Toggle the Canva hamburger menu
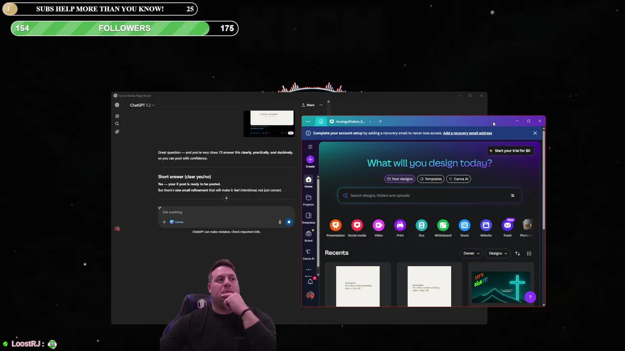625x351 pixels. click(x=310, y=147)
